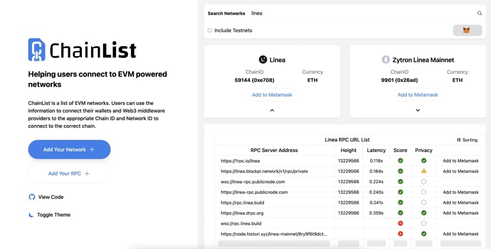The image size is (491, 249).
Task: Click the GitHub icon beside View Code
Action: pos(32,197)
